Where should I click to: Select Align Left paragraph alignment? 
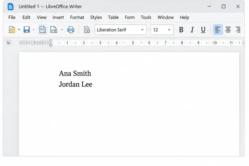[218, 30]
